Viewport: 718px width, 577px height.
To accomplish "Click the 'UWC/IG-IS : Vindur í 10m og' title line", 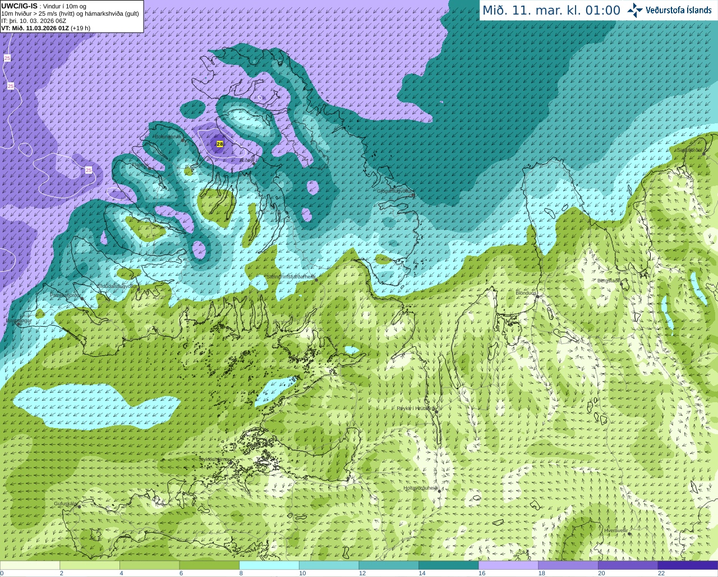I will click(44, 6).
